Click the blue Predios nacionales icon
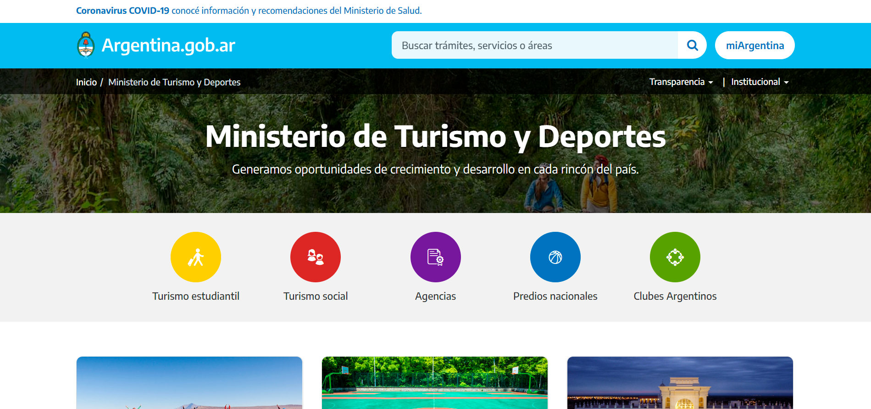871x409 pixels. click(x=555, y=257)
